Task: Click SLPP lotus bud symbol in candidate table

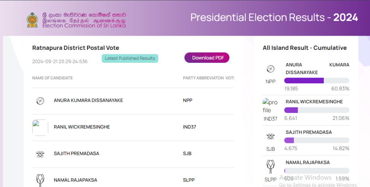Action: [x=40, y=179]
